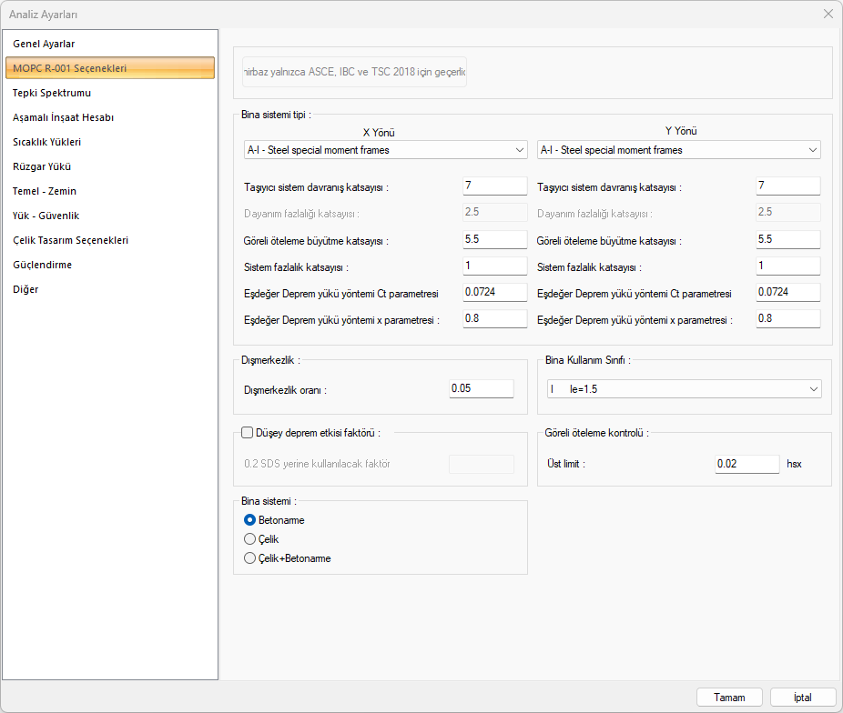The image size is (843, 713).
Task: Open Güçlendirme settings page
Action: tap(43, 265)
